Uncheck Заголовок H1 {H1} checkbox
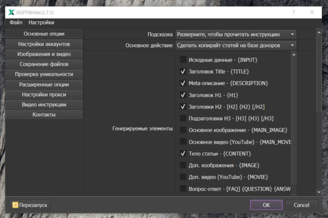 (183, 95)
